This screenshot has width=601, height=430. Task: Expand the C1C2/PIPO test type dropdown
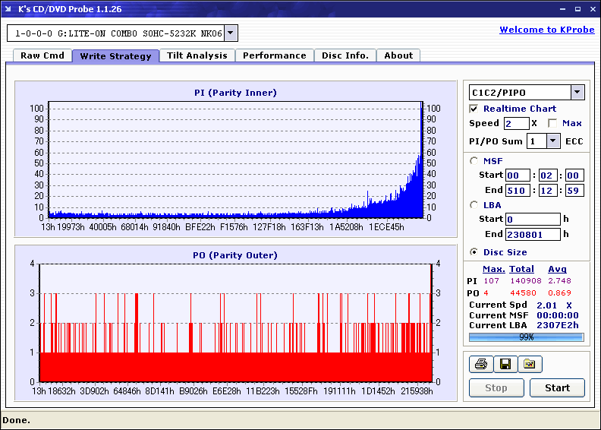(577, 93)
